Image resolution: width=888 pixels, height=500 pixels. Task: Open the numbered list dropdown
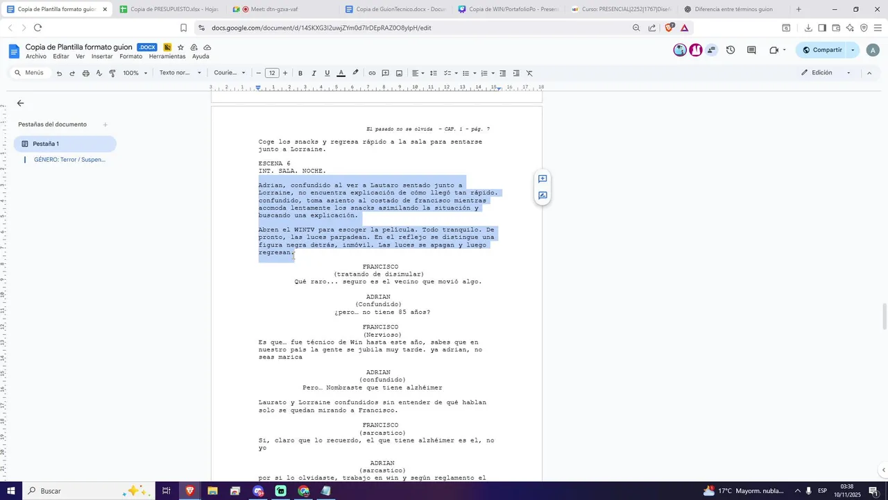click(x=487, y=73)
